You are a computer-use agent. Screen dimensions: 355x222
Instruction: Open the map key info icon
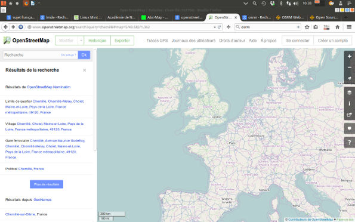point(350,103)
